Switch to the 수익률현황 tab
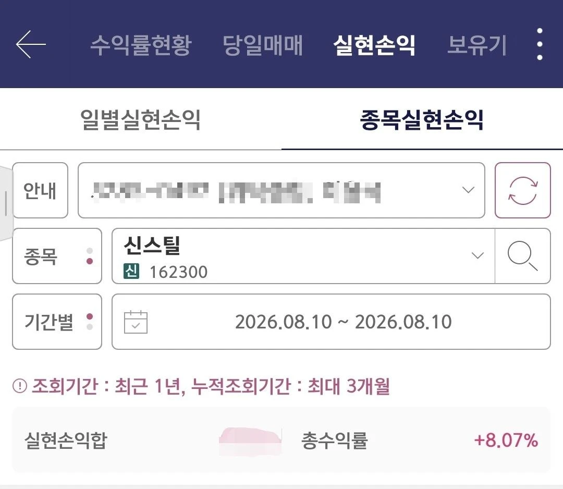This screenshot has height=489, width=563. pyautogui.click(x=141, y=45)
